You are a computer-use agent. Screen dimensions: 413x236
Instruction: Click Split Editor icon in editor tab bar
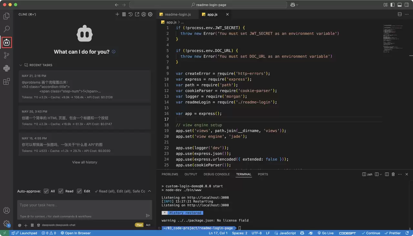click(399, 14)
